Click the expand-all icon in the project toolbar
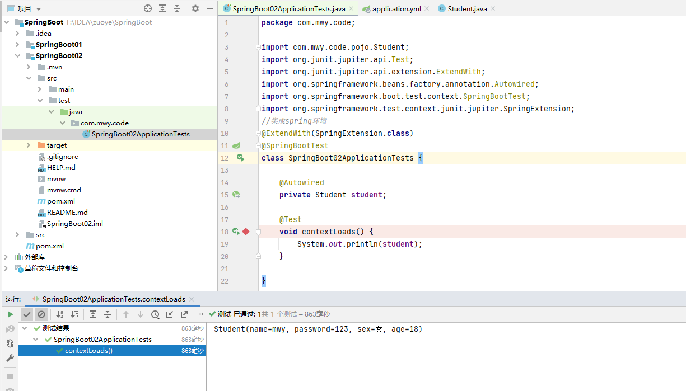Screen dimensions: 686x391 pos(162,8)
